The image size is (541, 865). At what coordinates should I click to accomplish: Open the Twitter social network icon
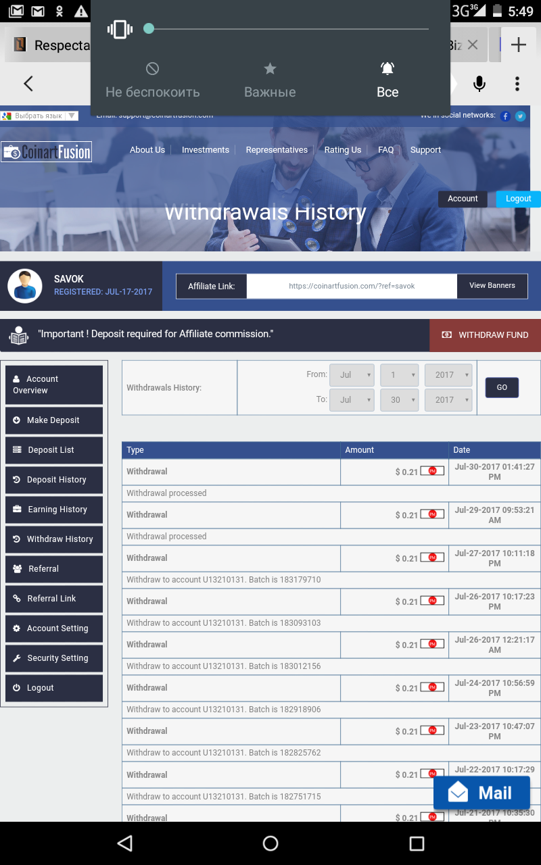point(520,116)
